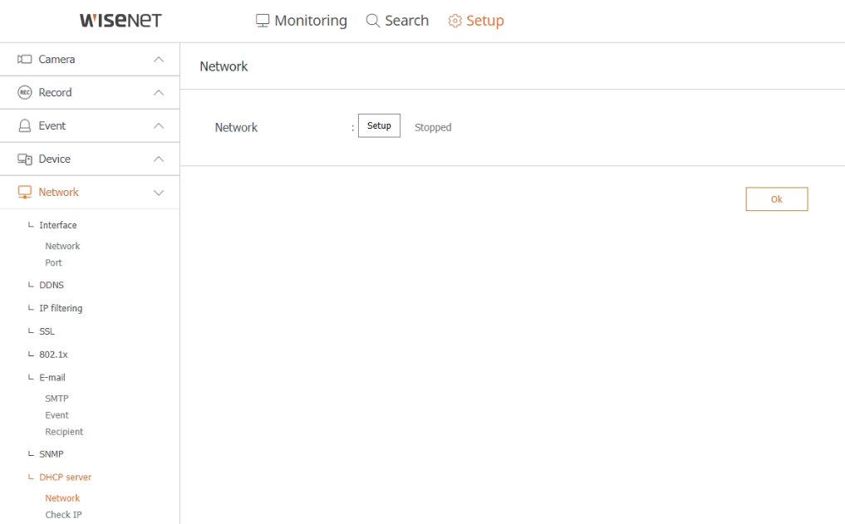Open the Monitoring tab
Screen dimensions: 845x524
302,21
